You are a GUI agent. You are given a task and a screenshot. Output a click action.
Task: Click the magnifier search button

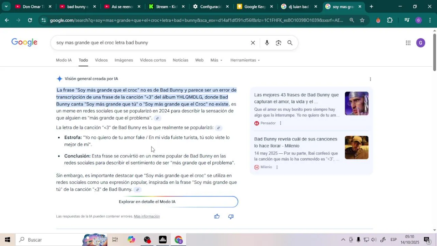(x=290, y=43)
